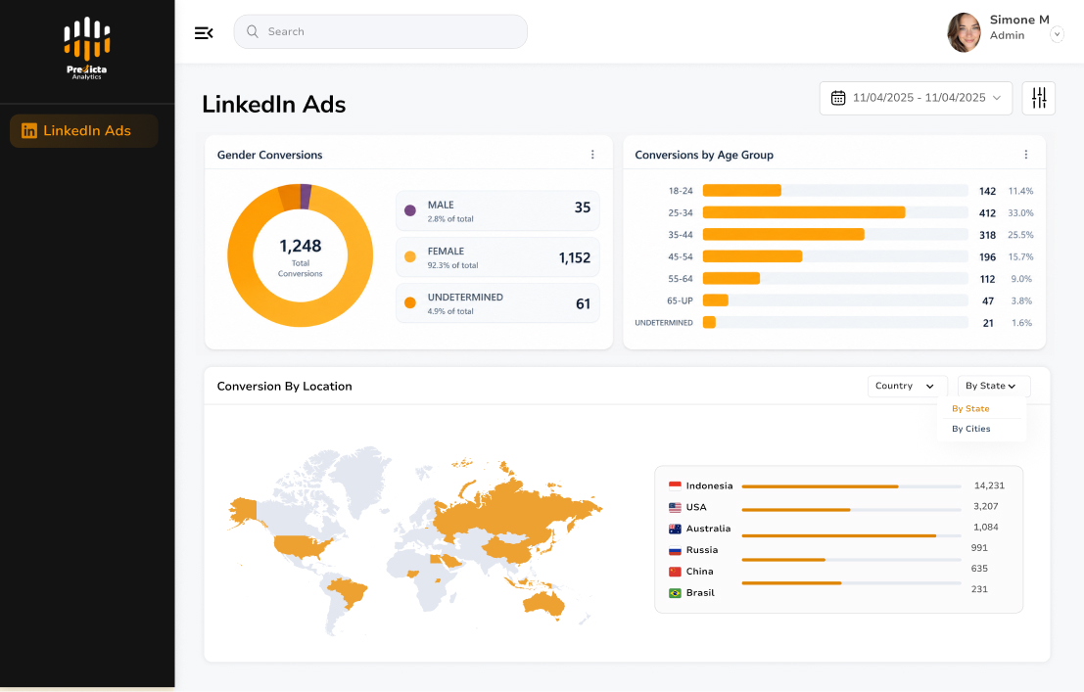Viewport: 1084px width, 692px height.
Task: Click the MALE conversions card
Action: 497,210
